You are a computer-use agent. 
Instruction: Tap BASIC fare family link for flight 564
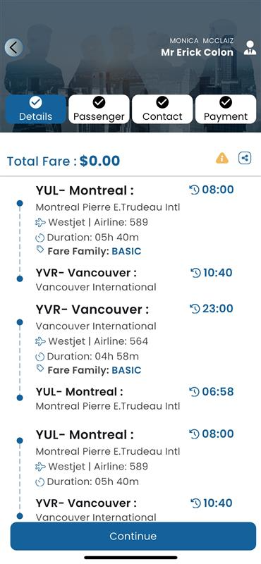click(126, 370)
